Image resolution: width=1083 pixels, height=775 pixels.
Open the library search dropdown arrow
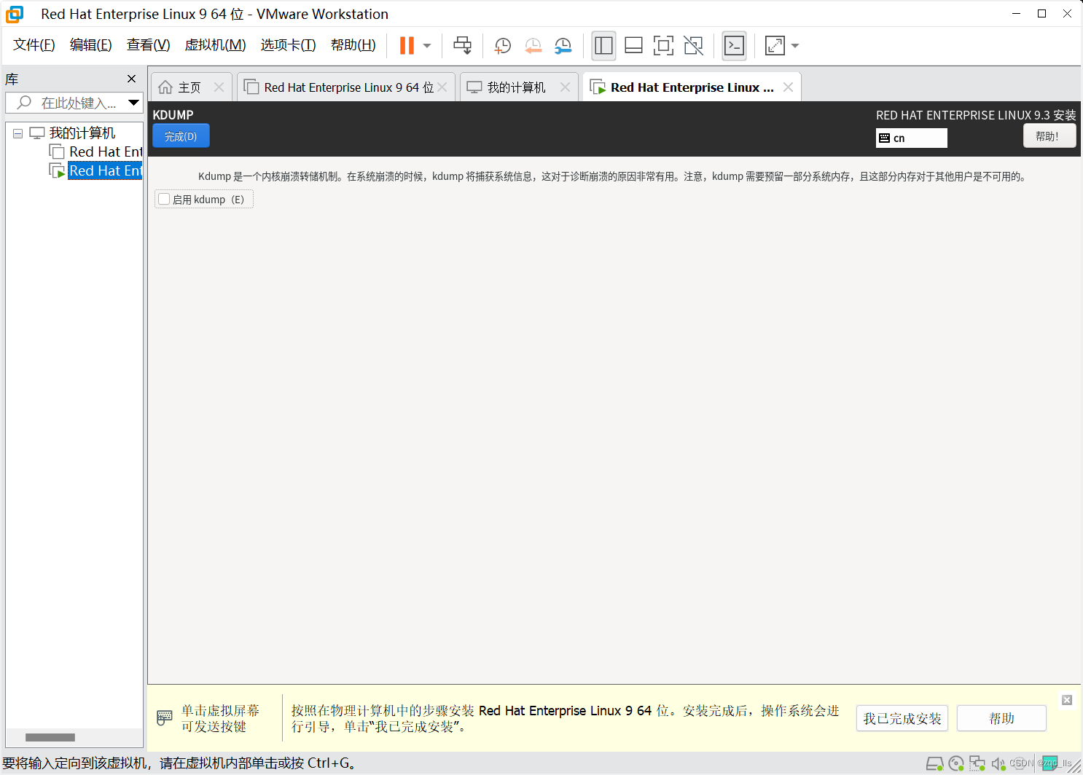click(x=133, y=103)
